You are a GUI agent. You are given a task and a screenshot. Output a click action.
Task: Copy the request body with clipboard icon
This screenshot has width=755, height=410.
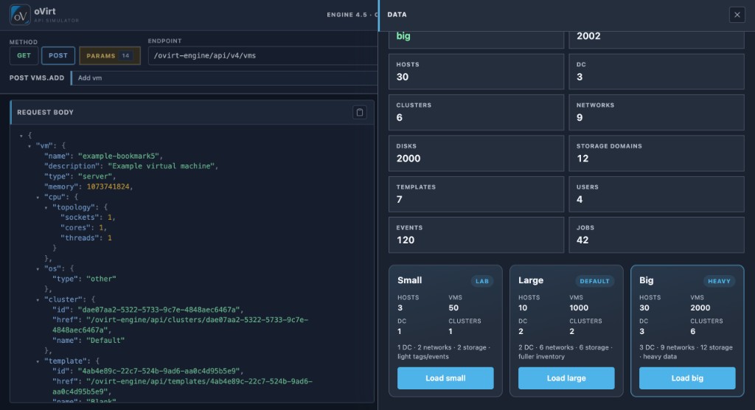coord(359,112)
